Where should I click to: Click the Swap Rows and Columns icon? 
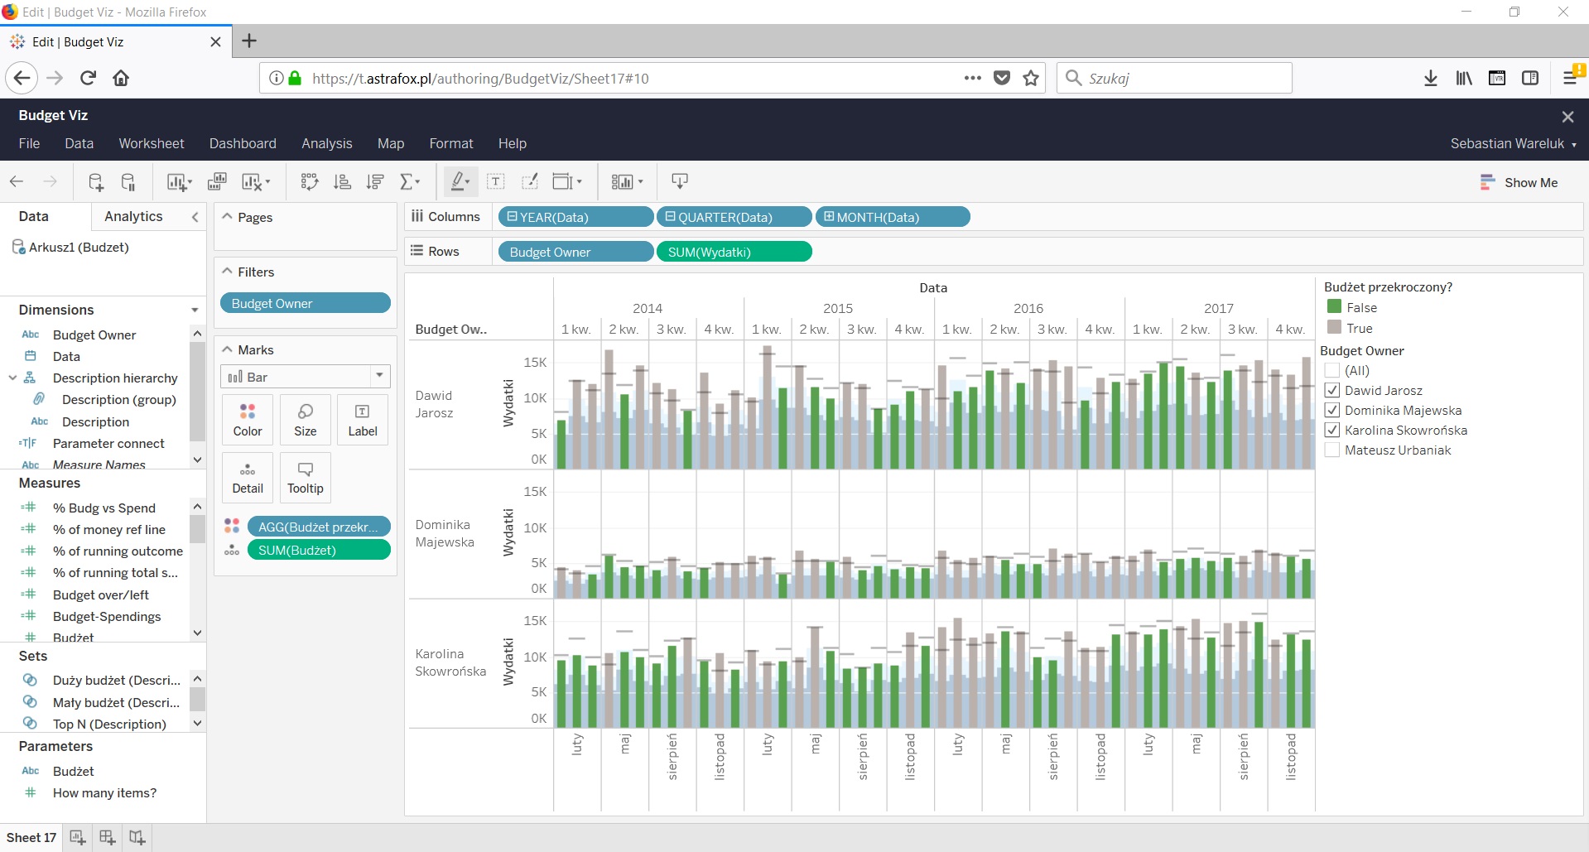(309, 181)
